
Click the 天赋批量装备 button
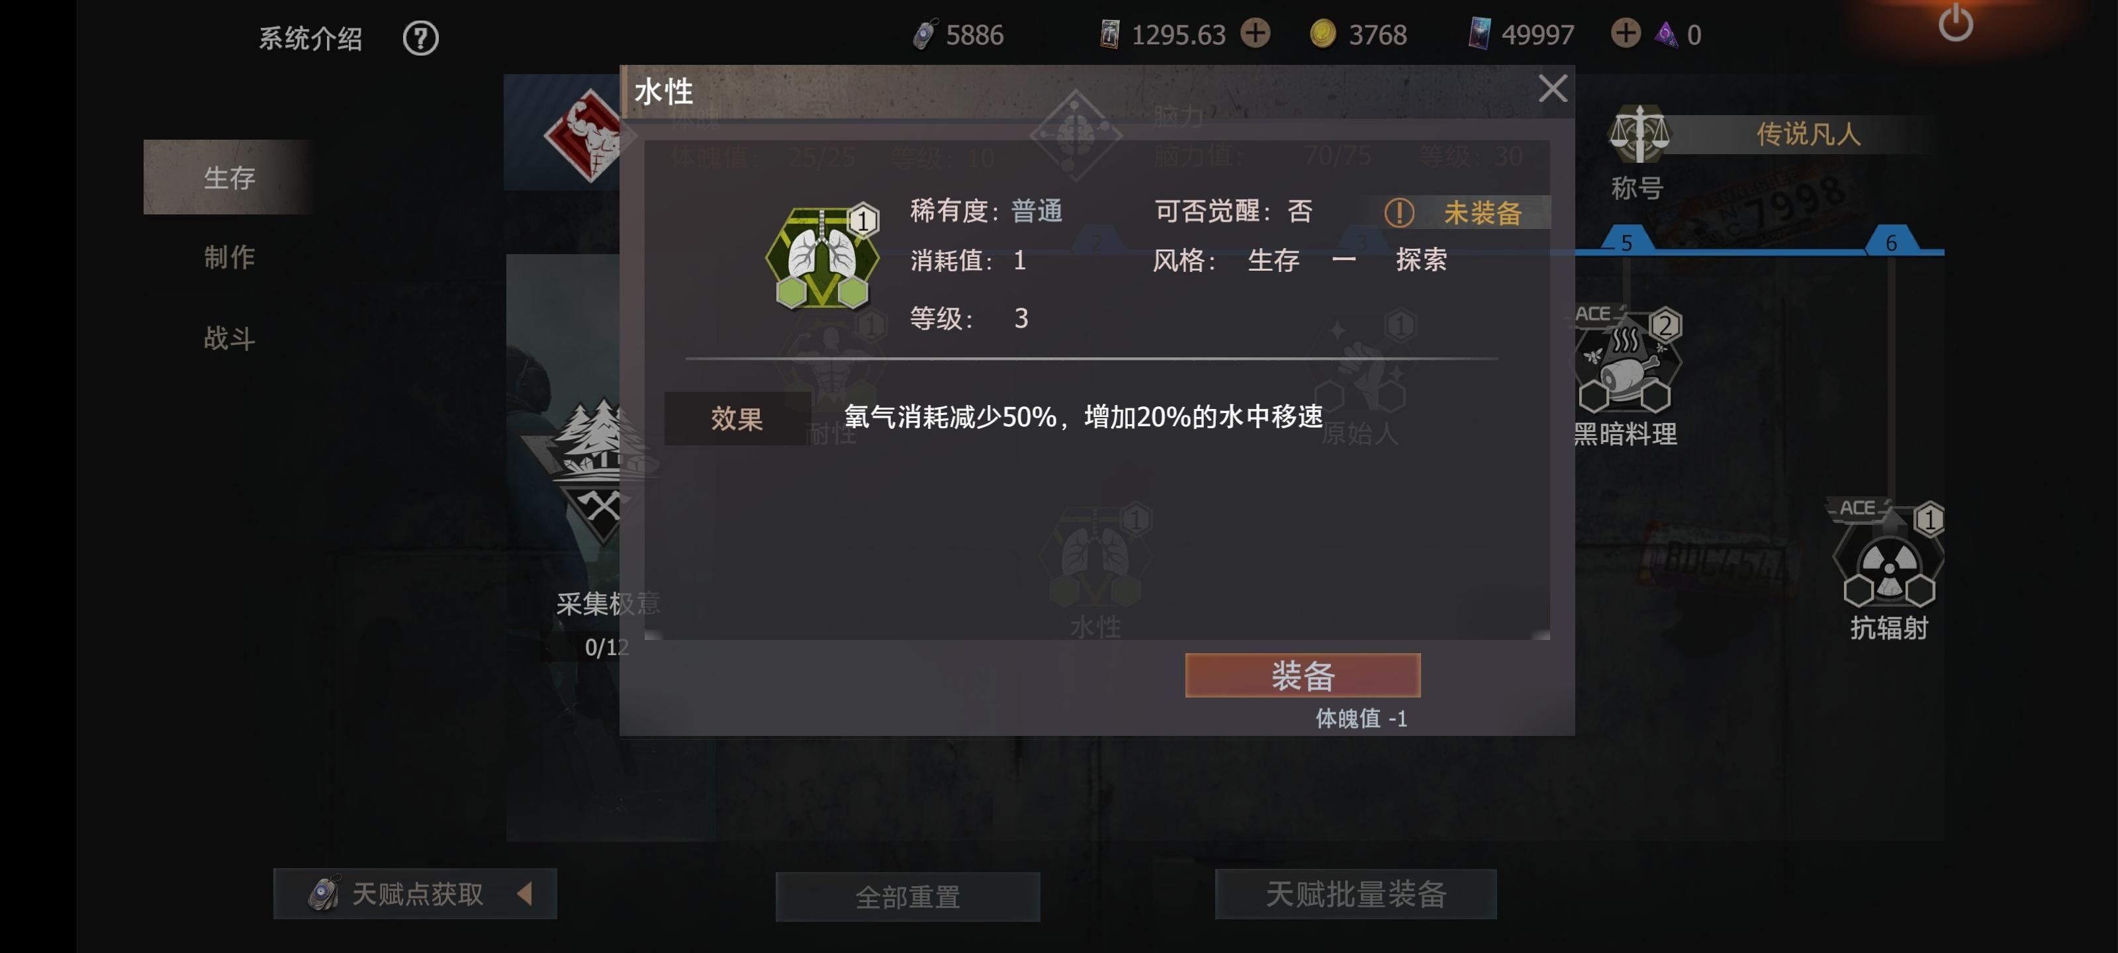coord(1355,894)
